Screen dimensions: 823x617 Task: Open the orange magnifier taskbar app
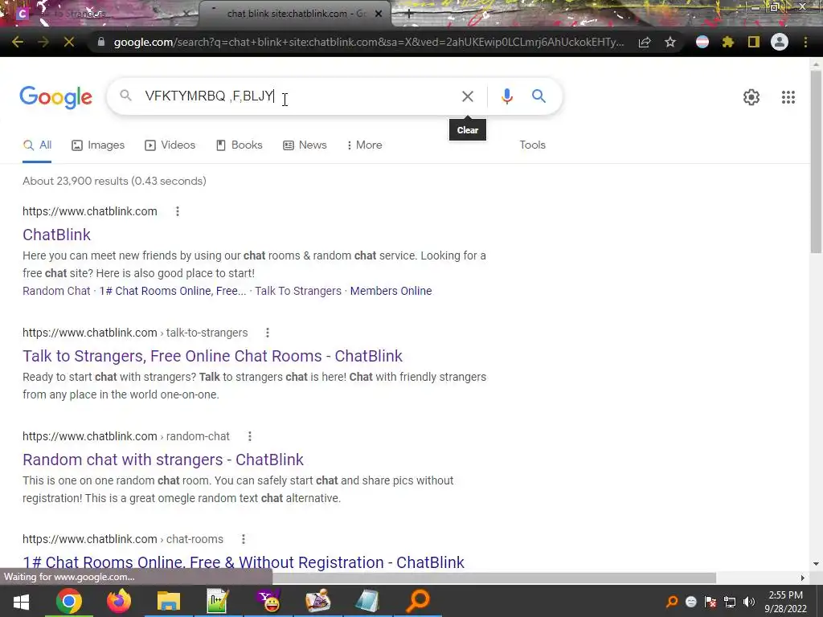(418, 601)
